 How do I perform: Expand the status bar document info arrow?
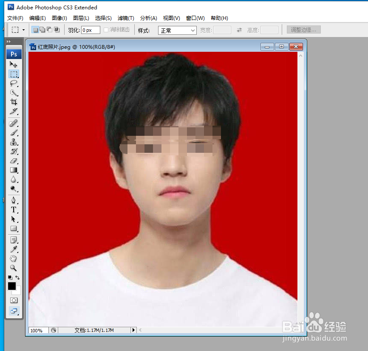click(x=134, y=330)
